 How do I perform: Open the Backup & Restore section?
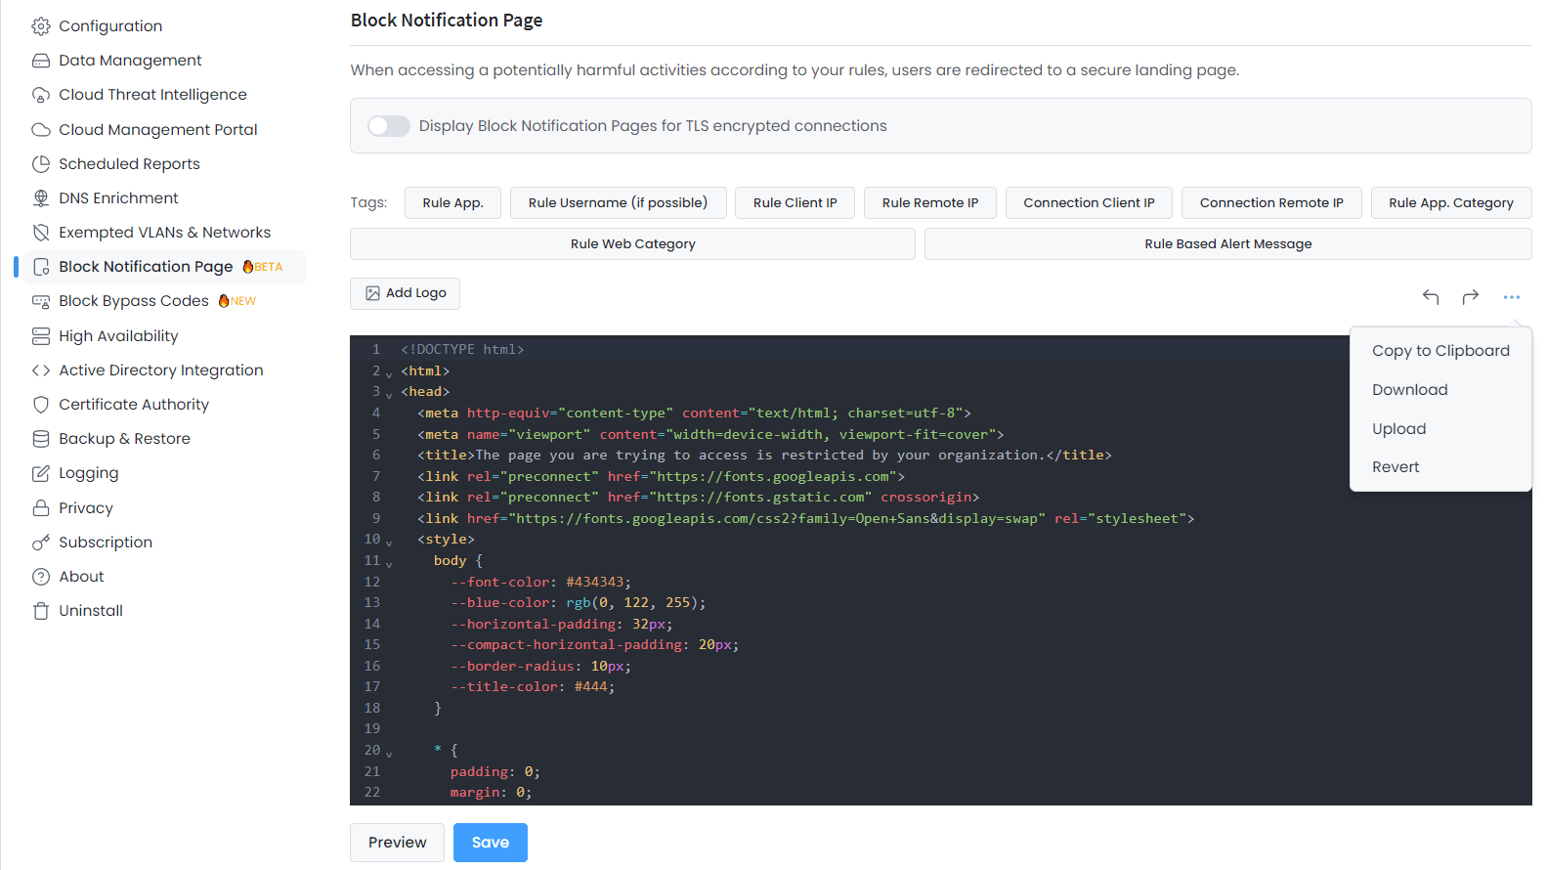point(124,439)
